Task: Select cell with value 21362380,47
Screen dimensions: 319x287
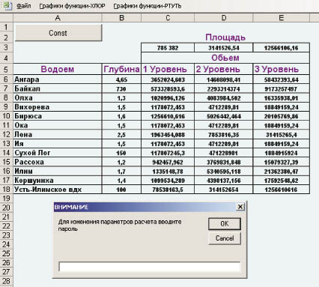Action: pyautogui.click(x=282, y=171)
